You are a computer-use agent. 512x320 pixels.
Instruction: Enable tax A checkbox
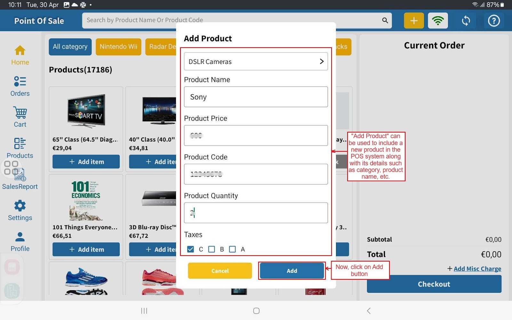click(x=233, y=249)
